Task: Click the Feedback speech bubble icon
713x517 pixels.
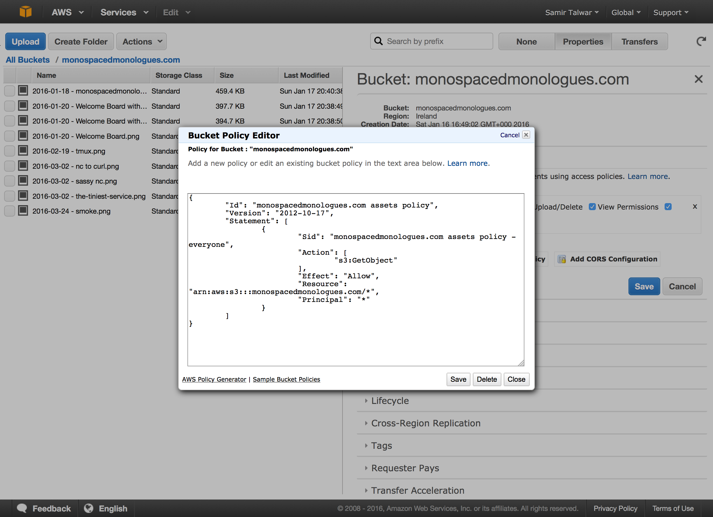Action: 22,508
